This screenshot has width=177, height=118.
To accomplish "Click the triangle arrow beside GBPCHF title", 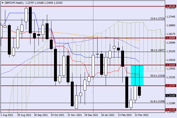I will click(x=2, y=3).
